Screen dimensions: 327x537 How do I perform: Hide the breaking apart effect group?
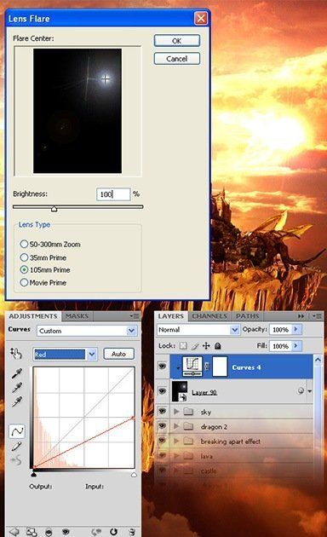(162, 441)
